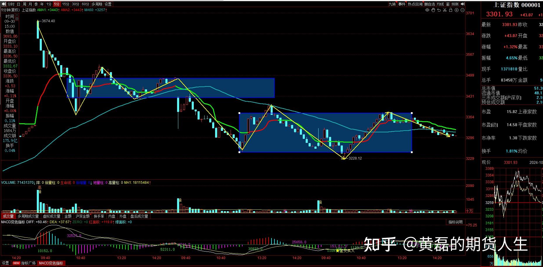Switch to the 15分 candlestick period
The width and height of the screenshot is (543, 267).
pyautogui.click(x=65, y=4)
